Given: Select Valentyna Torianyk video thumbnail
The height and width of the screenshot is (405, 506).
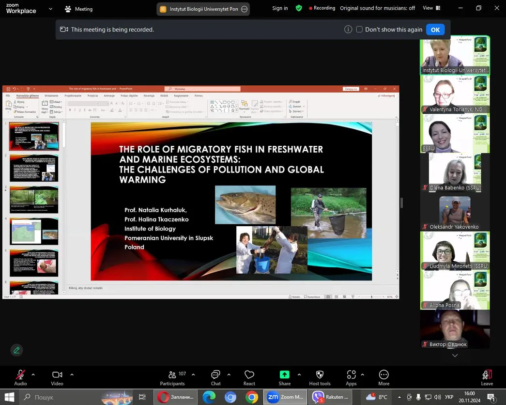Looking at the screenshot, I should pyautogui.click(x=455, y=94).
